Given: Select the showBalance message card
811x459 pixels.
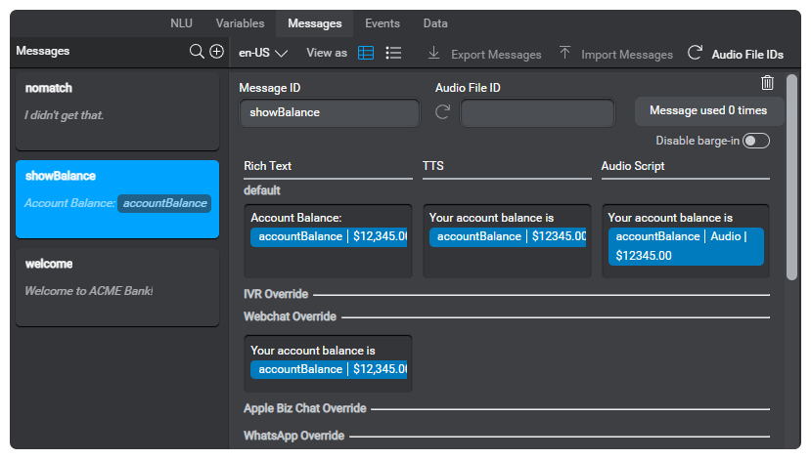Looking at the screenshot, I should point(117,199).
